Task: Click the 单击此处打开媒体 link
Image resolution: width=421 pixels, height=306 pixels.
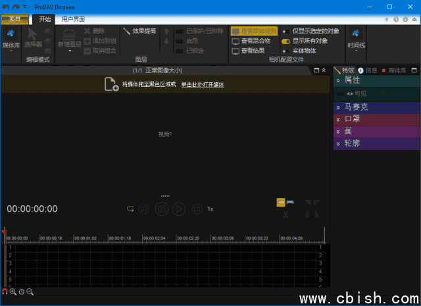Action: pyautogui.click(x=203, y=85)
